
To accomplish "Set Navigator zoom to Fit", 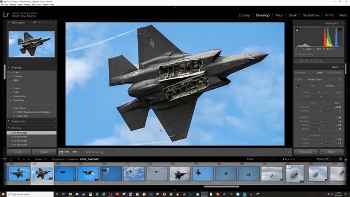I will pos(34,22).
